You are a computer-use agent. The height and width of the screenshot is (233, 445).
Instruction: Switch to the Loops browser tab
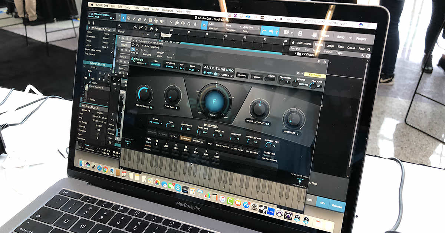(330, 46)
